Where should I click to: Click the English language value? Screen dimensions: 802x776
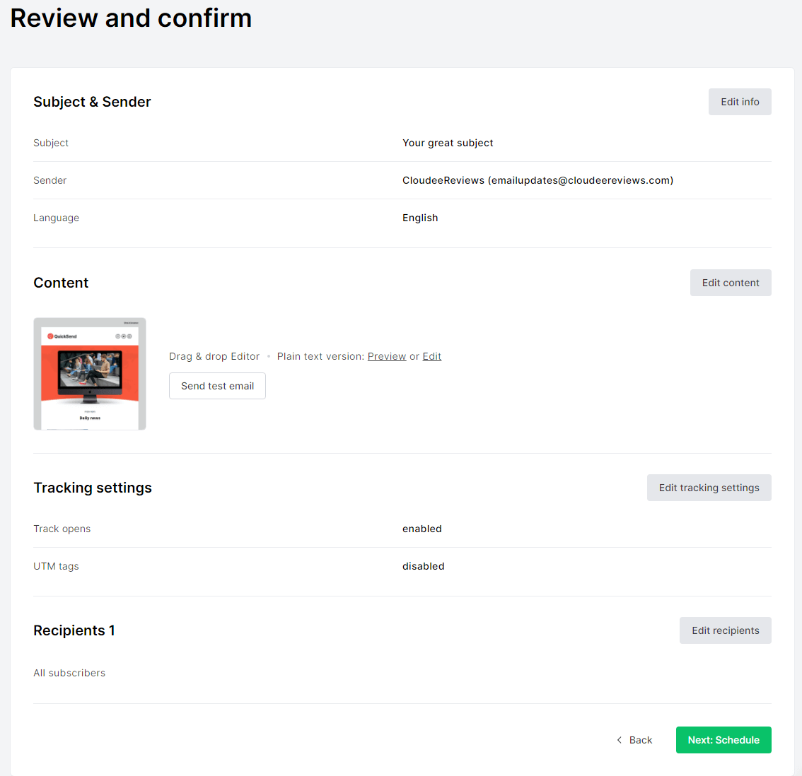[x=420, y=218]
